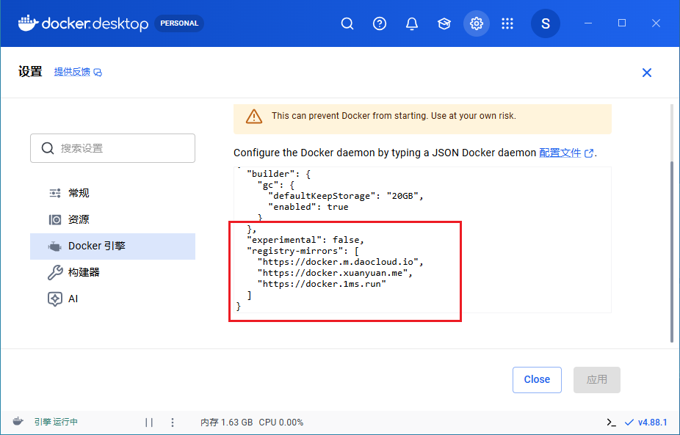
Task: Select the 构建器 settings section
Action: click(113, 273)
